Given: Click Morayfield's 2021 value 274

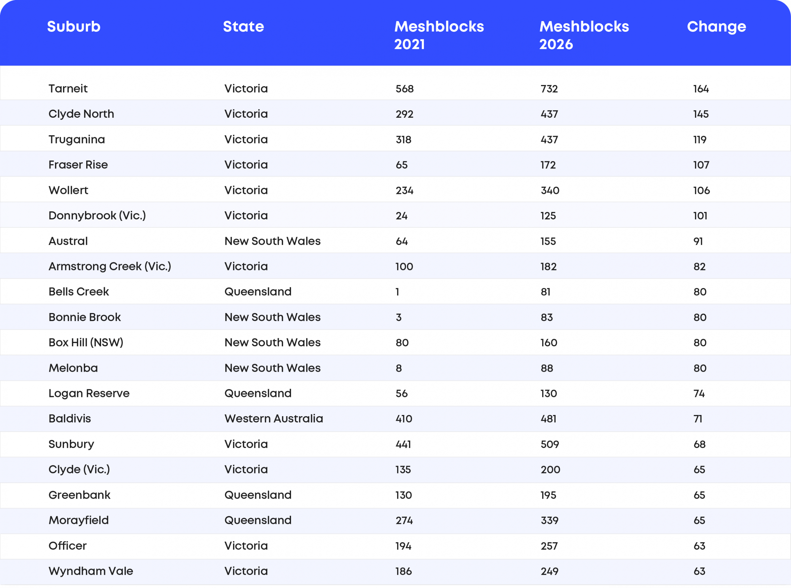Looking at the screenshot, I should [404, 520].
